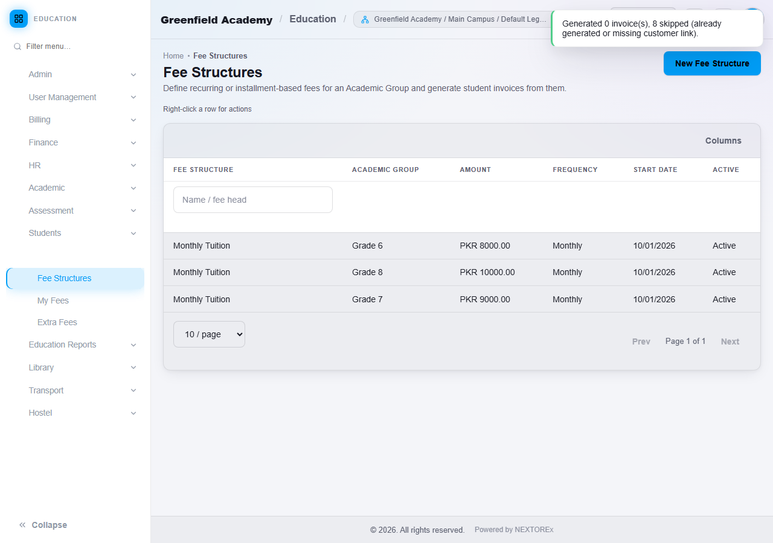773x543 pixels.
Task: Sort by the Amount column header
Action: tap(475, 170)
